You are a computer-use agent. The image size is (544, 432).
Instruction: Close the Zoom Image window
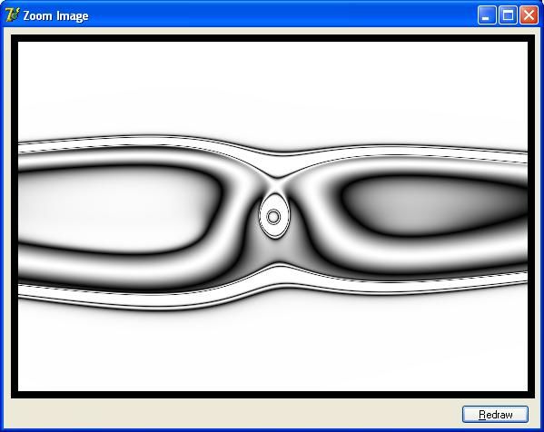pyautogui.click(x=529, y=15)
